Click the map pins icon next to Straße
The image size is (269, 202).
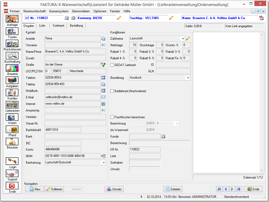tap(103, 65)
